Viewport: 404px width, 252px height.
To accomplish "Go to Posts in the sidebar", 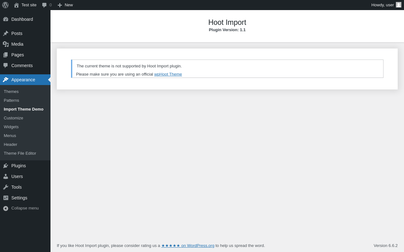I will 17,33.
